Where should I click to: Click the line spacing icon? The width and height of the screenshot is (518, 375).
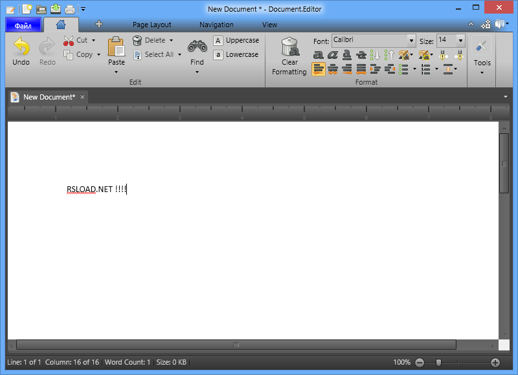pyautogui.click(x=447, y=69)
